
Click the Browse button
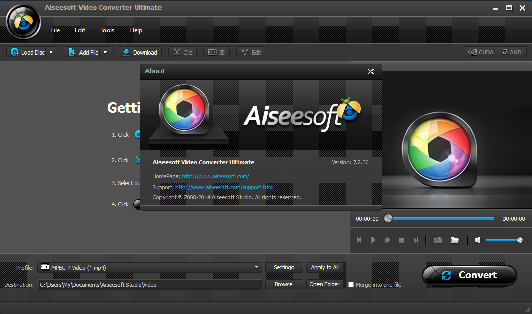pos(284,284)
